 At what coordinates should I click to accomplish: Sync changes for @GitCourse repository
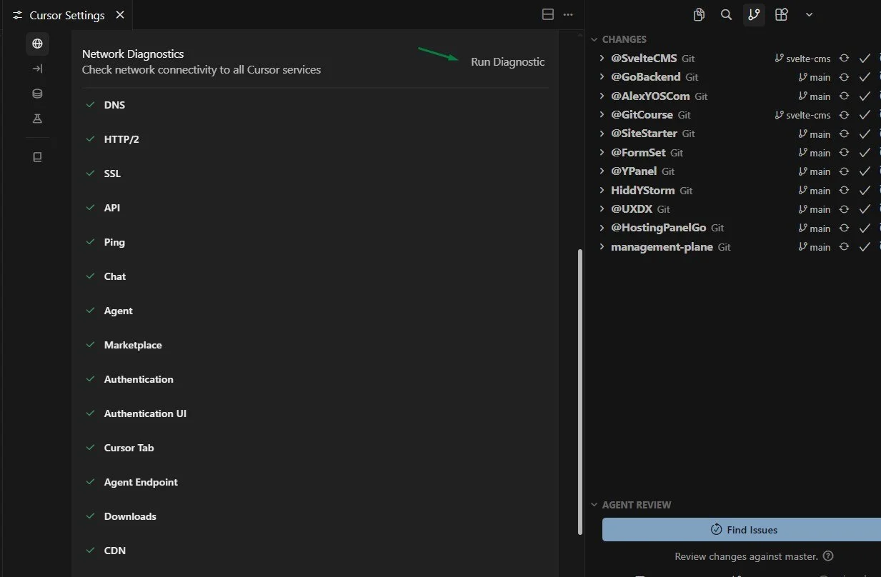(845, 115)
